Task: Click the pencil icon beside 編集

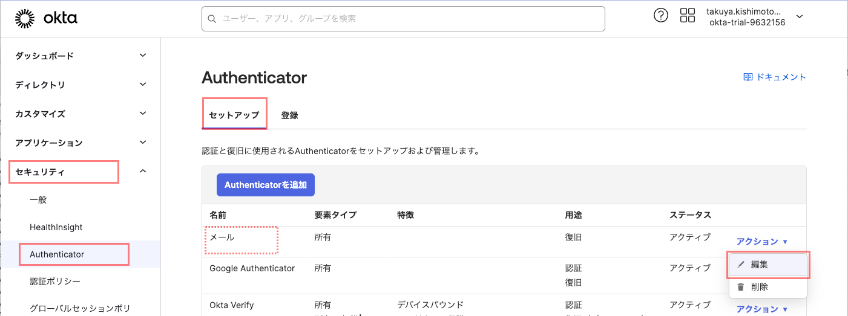Action: (x=741, y=265)
